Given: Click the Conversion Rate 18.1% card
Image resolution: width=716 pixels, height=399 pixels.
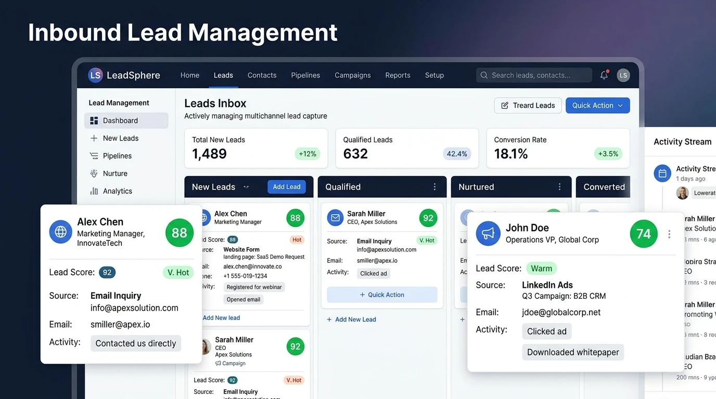Looking at the screenshot, I should coord(558,149).
